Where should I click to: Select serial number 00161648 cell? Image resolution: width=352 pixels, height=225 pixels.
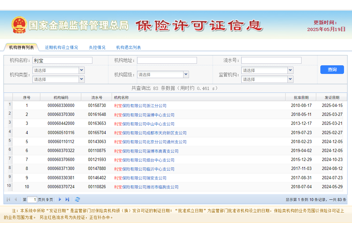point(97,114)
